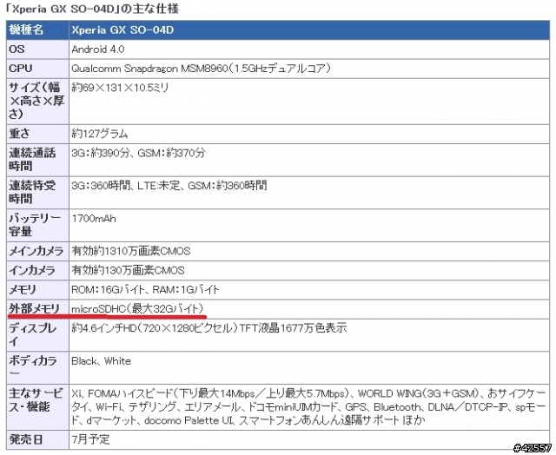556x455 pixels.
Task: Click the 1700mAh value
Action: (x=94, y=219)
